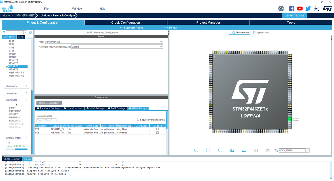Viewport: 334px width, 181px height.
Task: Click the Reset Configuration button
Action: (x=49, y=103)
